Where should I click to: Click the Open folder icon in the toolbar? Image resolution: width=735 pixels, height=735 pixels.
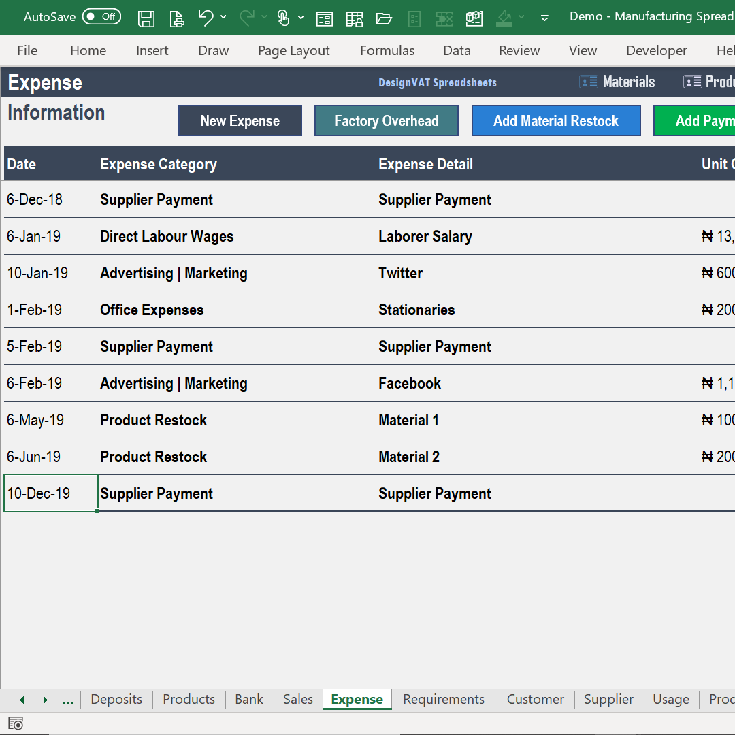coord(384,18)
